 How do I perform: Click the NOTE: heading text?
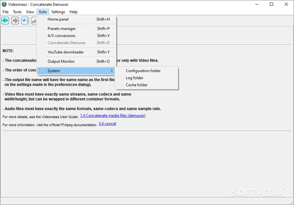click(8, 51)
